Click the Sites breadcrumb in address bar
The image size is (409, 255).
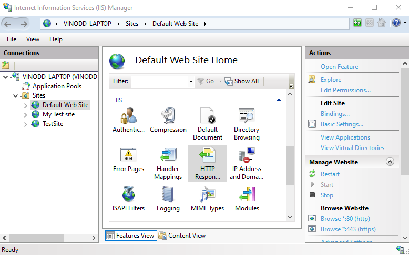[x=132, y=24]
